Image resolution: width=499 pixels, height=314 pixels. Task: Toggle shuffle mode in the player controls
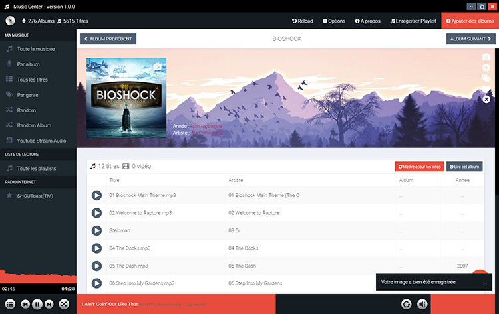tap(64, 304)
